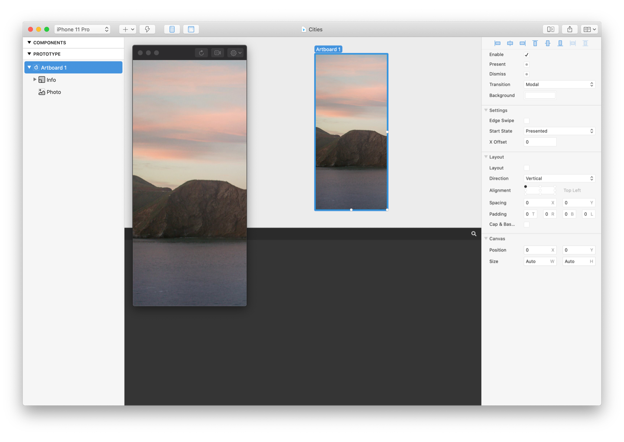Image resolution: width=624 pixels, height=442 pixels.
Task: Click the Artboard 1 label on canvas
Action: pyautogui.click(x=328, y=49)
